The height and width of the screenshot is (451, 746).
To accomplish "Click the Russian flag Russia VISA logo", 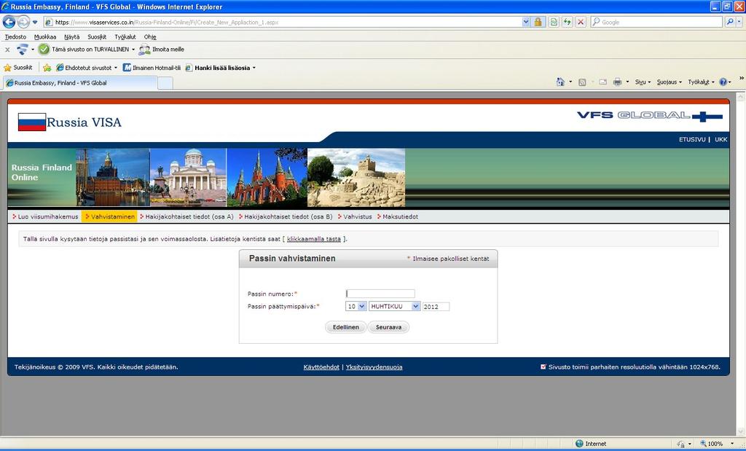I will tap(69, 122).
